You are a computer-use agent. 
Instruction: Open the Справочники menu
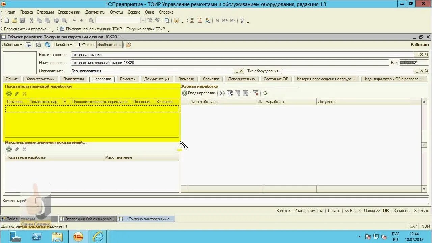coord(69,12)
